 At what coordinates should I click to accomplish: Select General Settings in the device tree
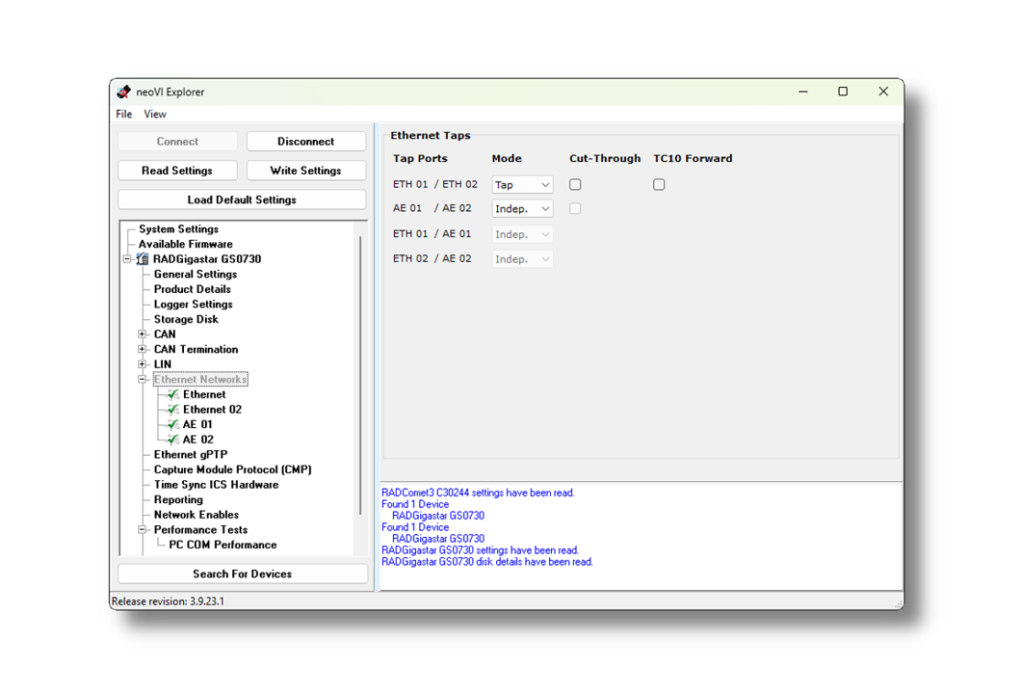195,274
